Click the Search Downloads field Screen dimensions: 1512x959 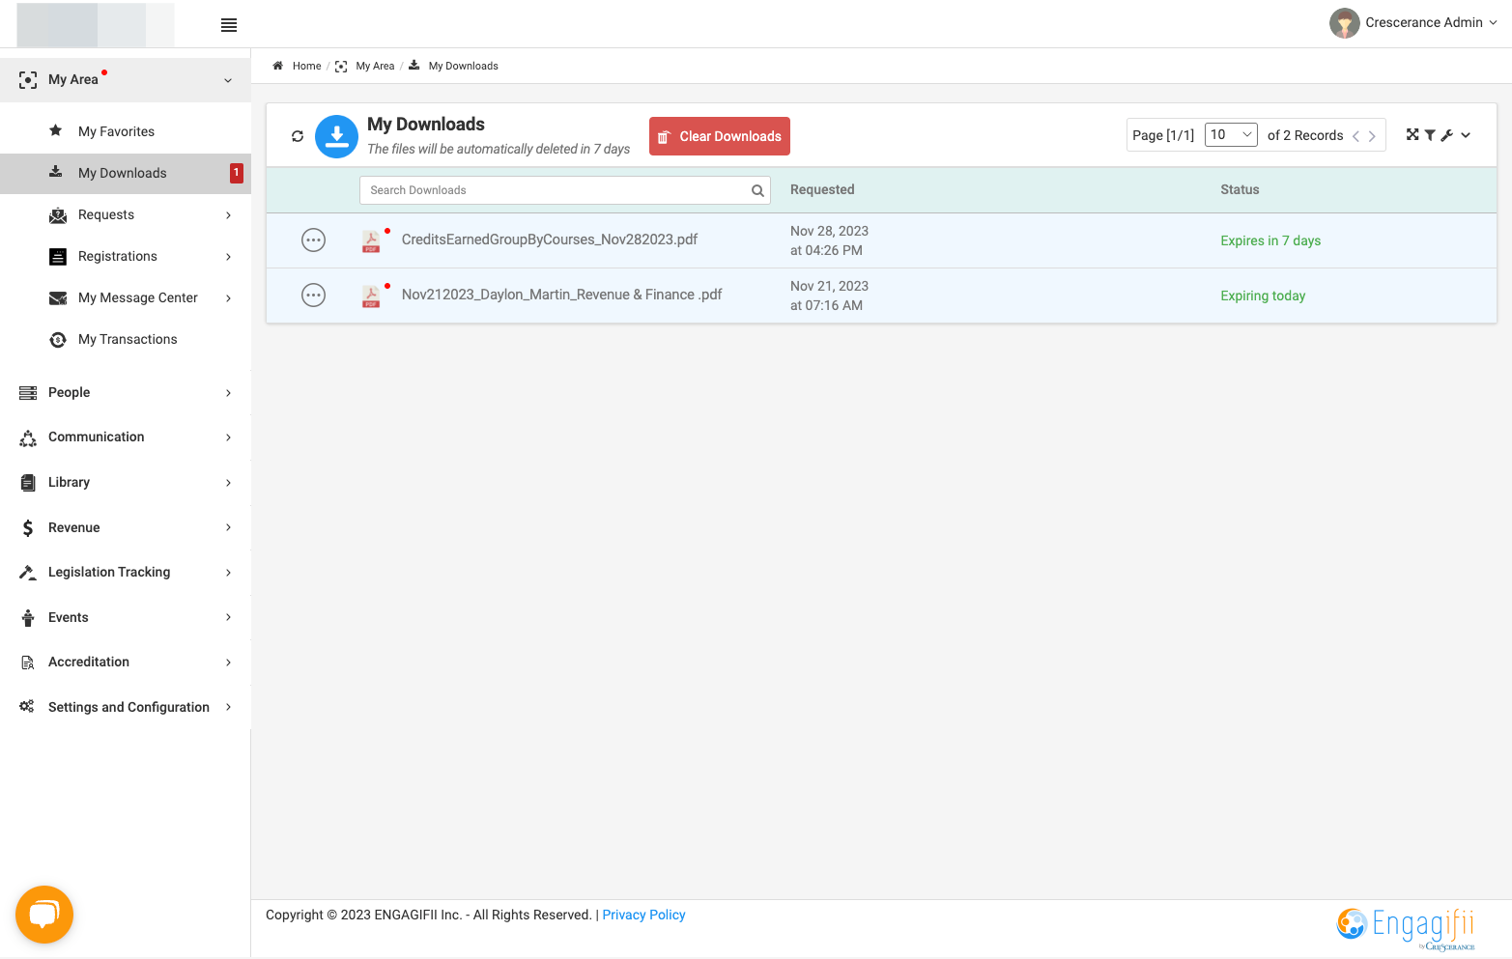click(x=565, y=190)
